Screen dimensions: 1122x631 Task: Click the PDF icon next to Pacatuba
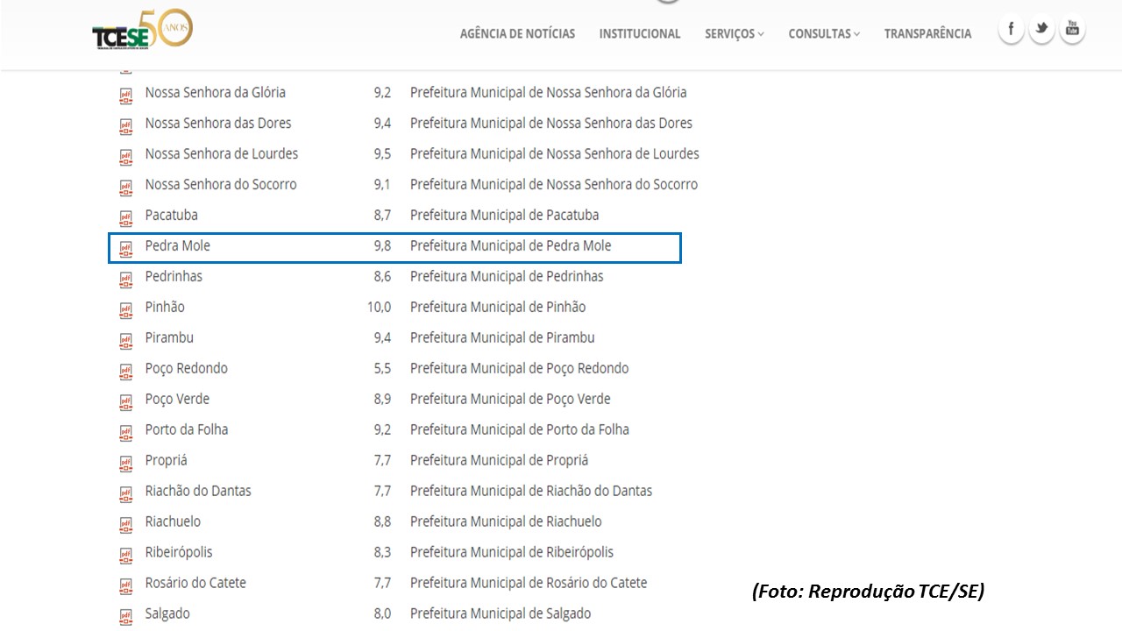[x=125, y=216]
